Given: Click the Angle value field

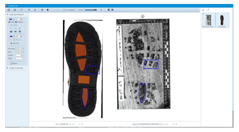Looking at the screenshot, I should coord(19,58).
